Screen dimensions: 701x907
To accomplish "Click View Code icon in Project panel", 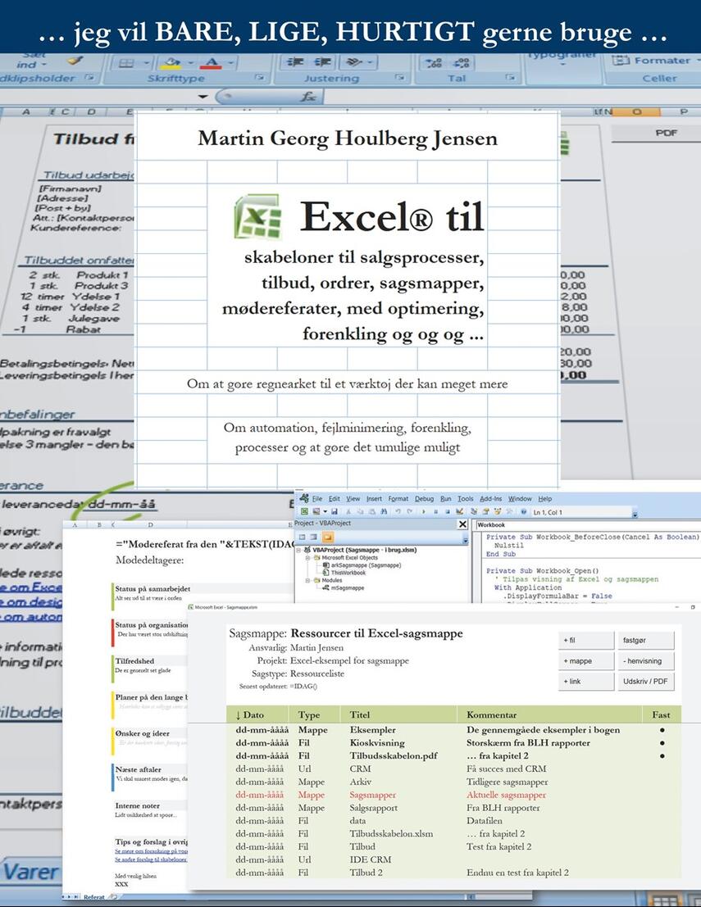I will click(x=303, y=537).
